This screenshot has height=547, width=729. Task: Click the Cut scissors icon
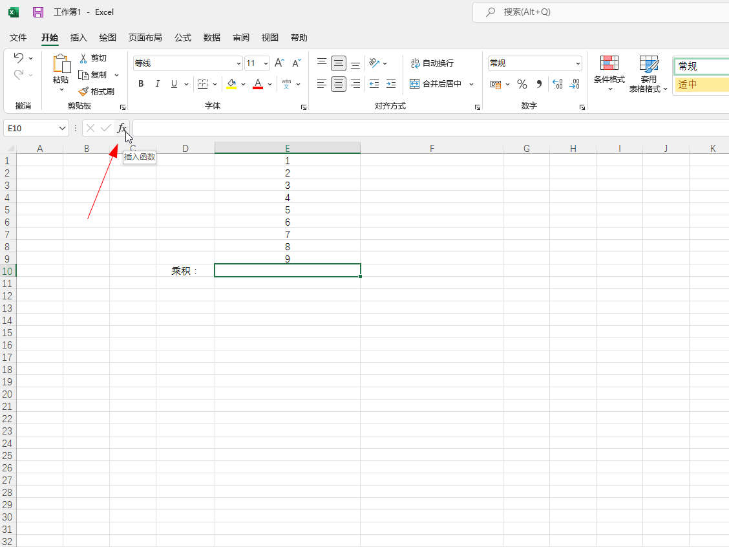click(x=83, y=58)
